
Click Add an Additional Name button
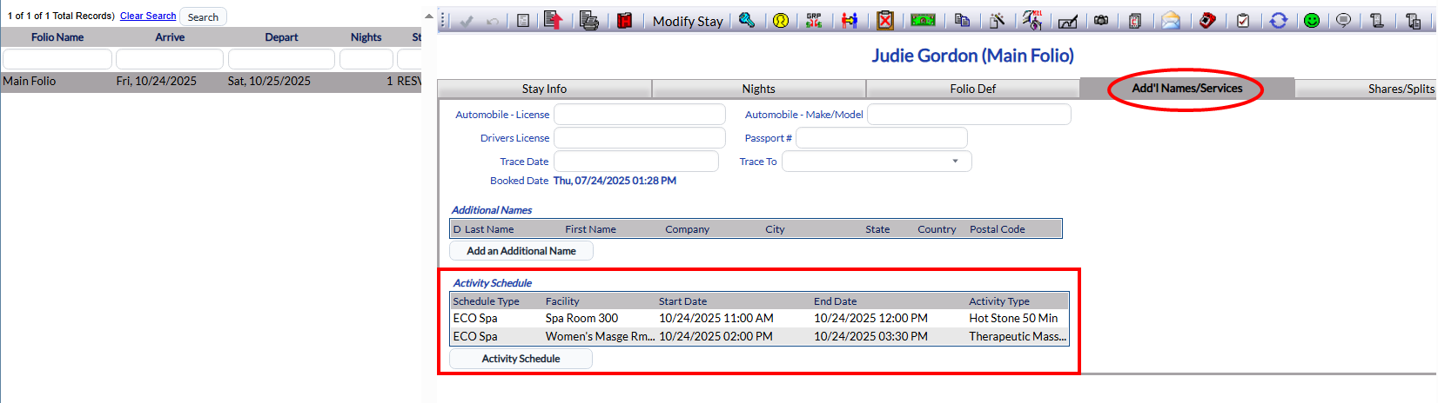coord(521,251)
